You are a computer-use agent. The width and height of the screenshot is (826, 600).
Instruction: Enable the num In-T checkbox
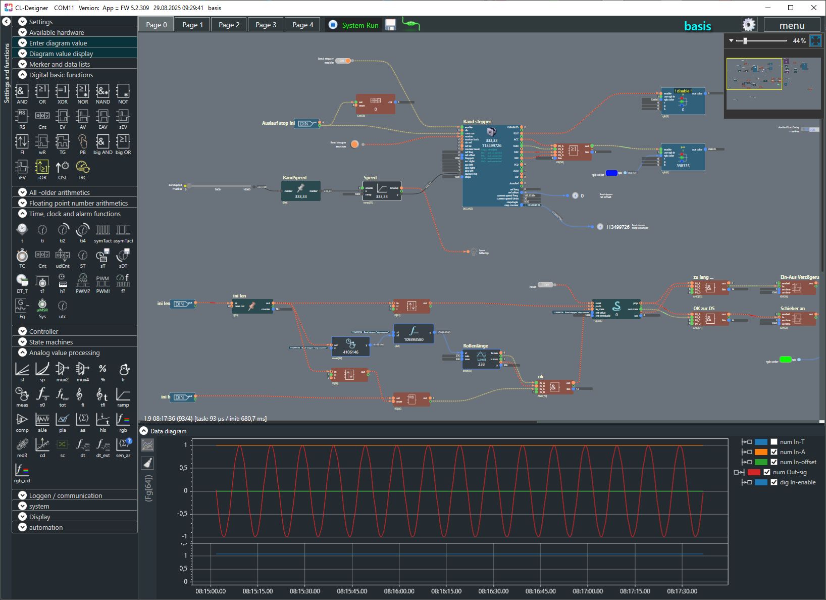pyautogui.click(x=773, y=442)
